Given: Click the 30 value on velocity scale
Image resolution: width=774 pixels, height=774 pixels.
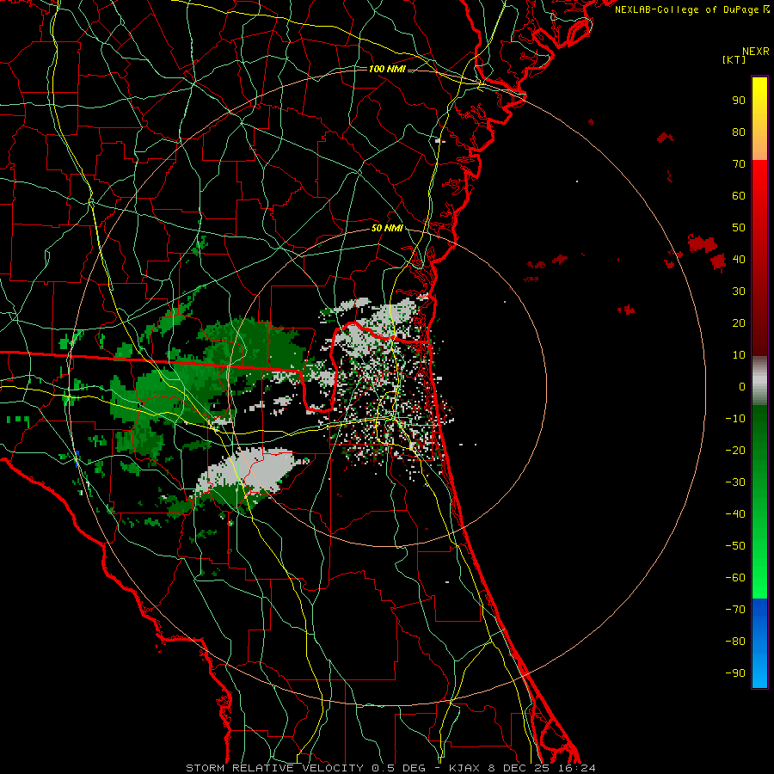Looking at the screenshot, I should coord(739,292).
